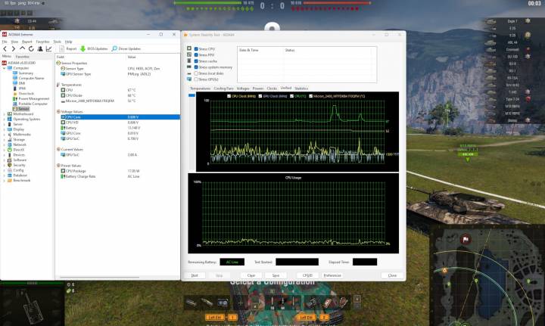Uncheck Stress cache
Viewport: 545px width, 326px height.
196,61
